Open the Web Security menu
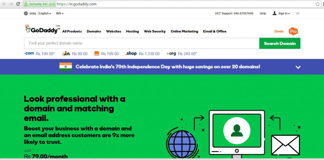The height and width of the screenshot is (160, 324). pyautogui.click(x=155, y=31)
